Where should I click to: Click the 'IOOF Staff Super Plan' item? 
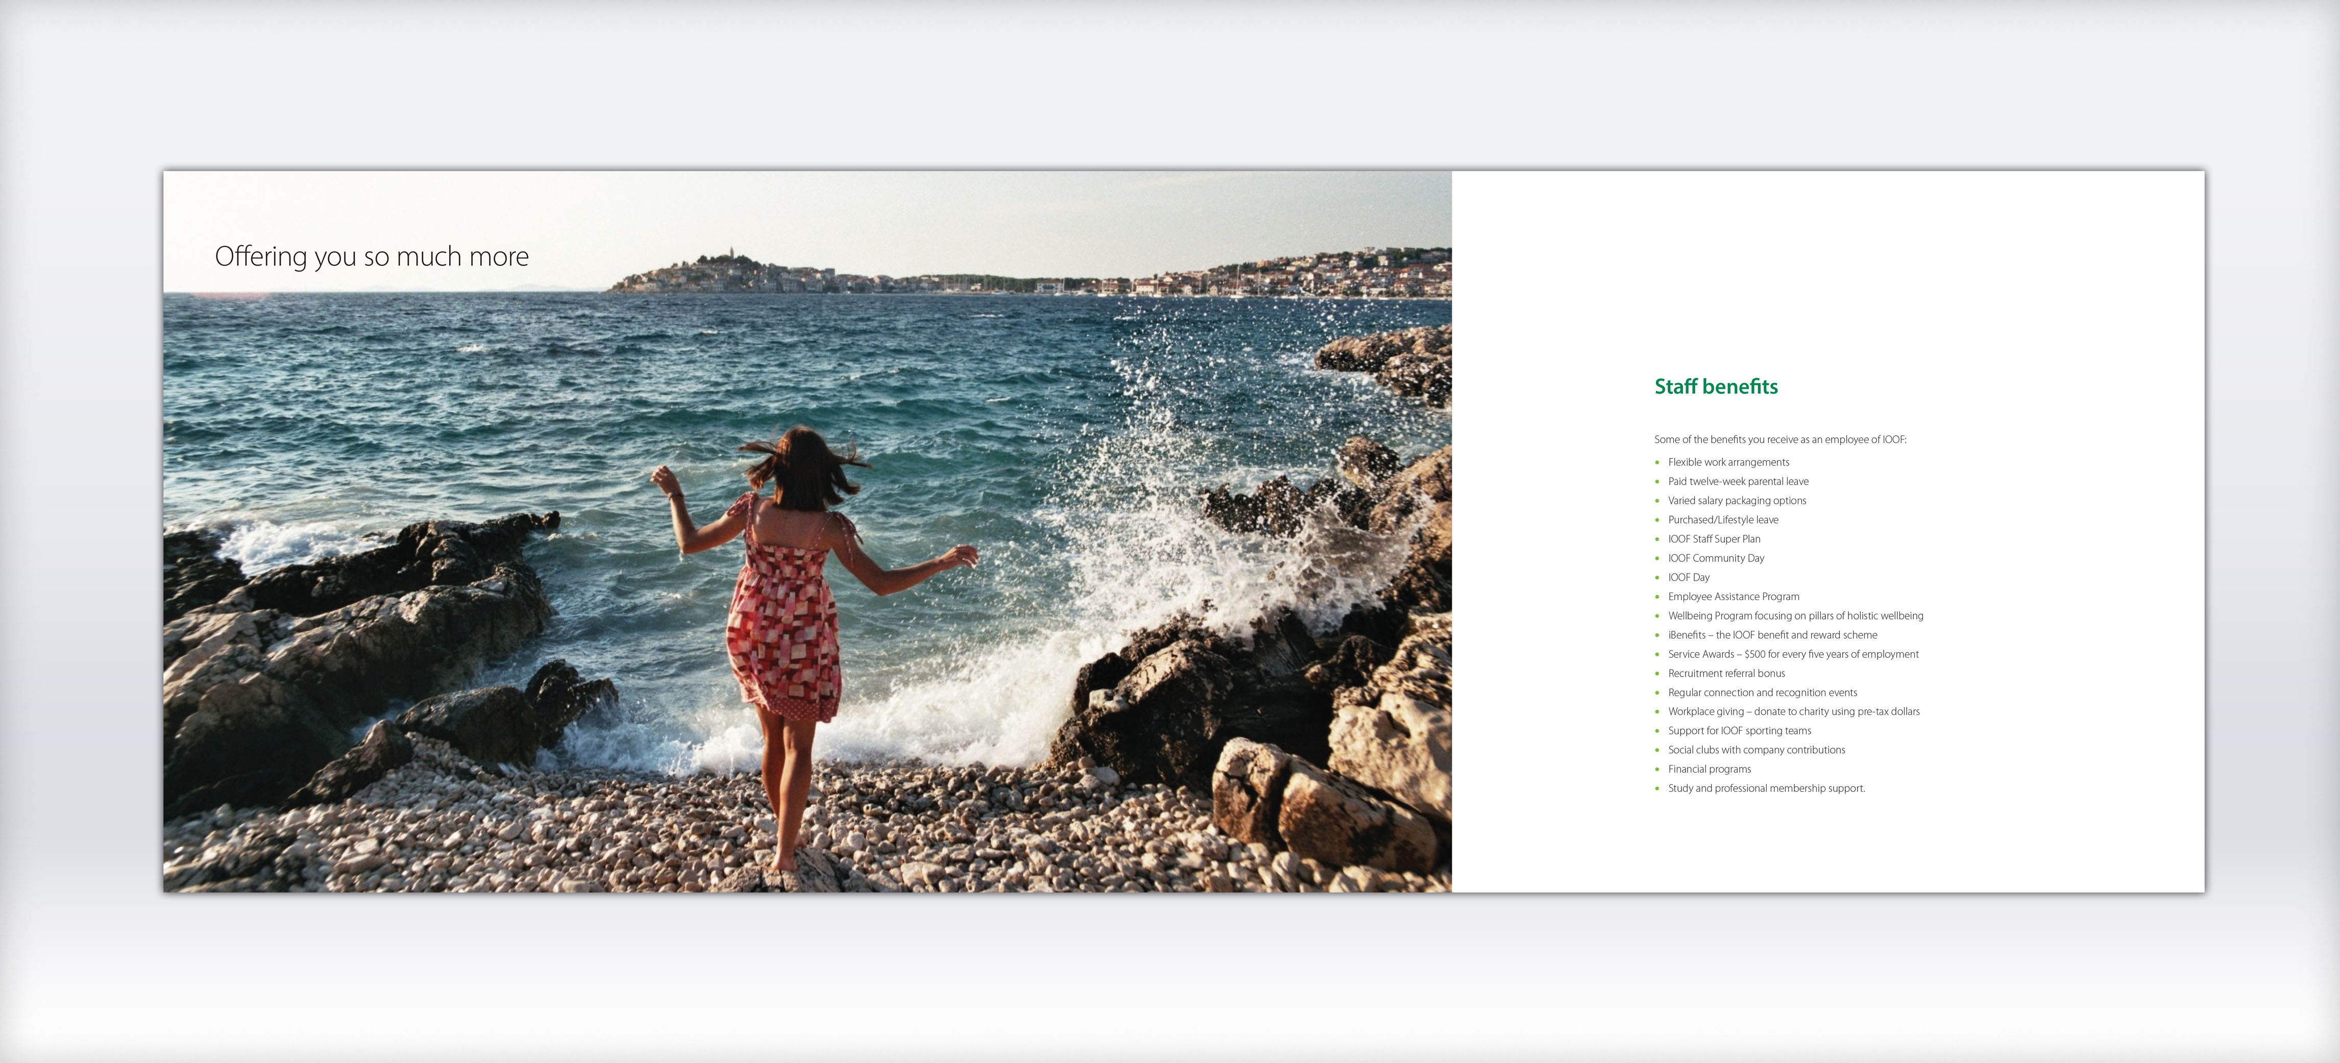[x=1713, y=538]
